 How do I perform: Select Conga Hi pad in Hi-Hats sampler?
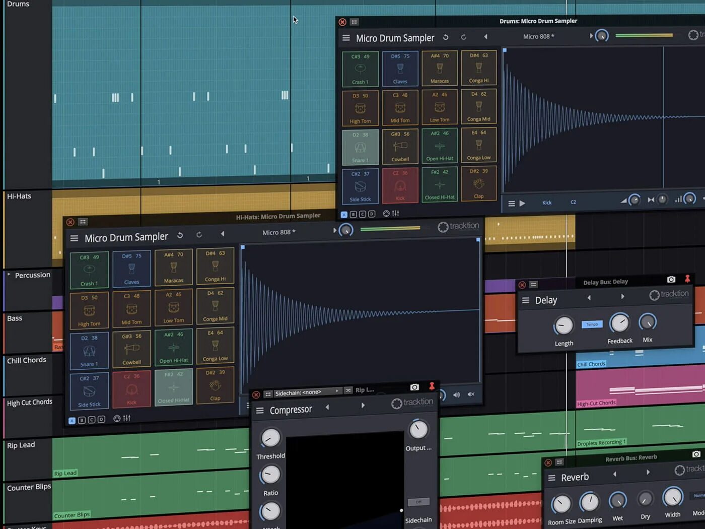[215, 266]
